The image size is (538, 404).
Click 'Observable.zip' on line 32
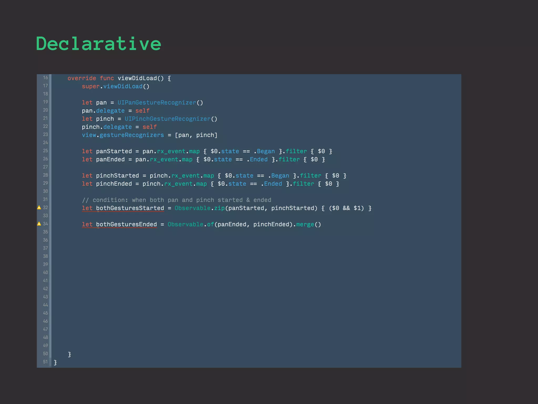coord(200,208)
